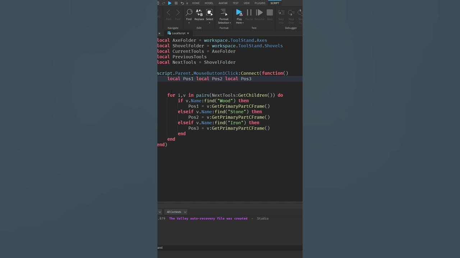Switch to the TEST ribbon tab
This screenshot has width=460, height=258.
(x=235, y=3)
